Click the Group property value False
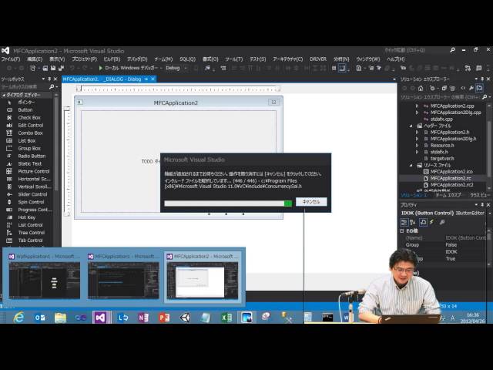The height and width of the screenshot is (370, 493). point(451,245)
